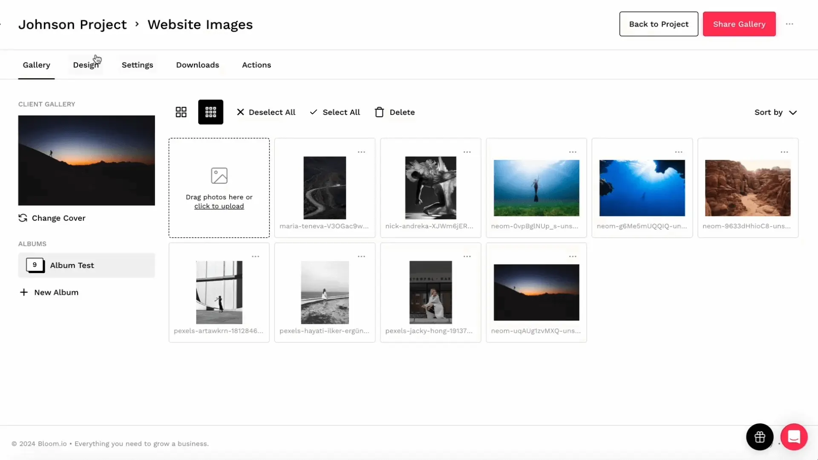Switch to the Design tab
This screenshot has height=460, width=818.
point(86,65)
